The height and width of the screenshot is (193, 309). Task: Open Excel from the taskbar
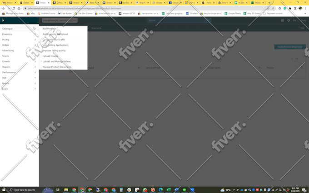(x=169, y=190)
